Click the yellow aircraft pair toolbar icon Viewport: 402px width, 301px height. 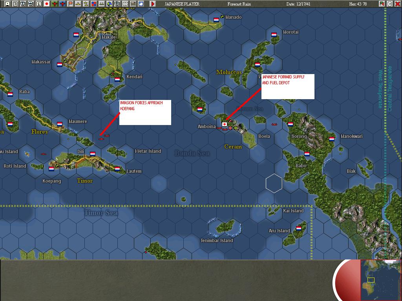[86, 4]
